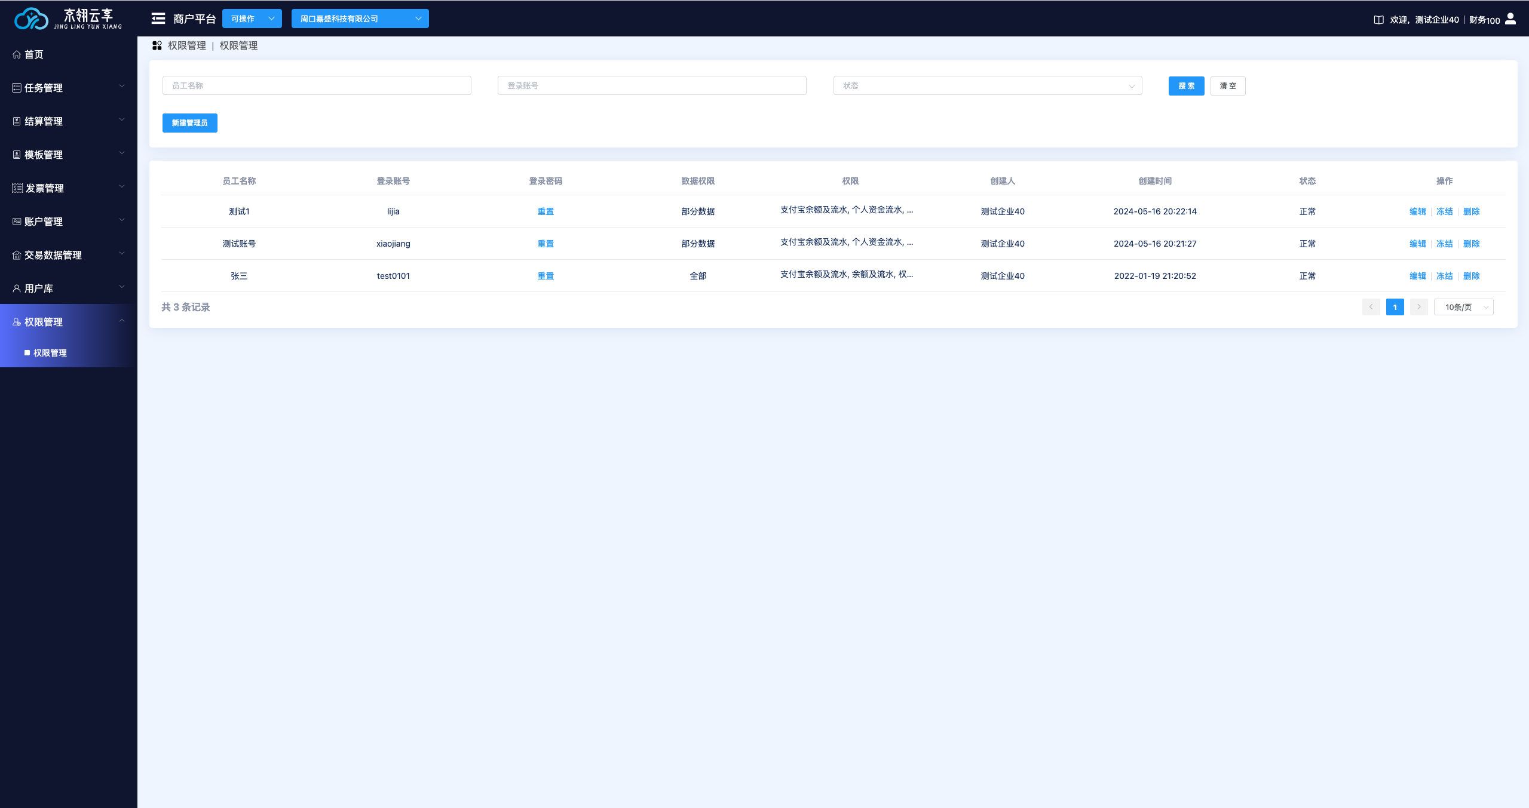Click first 权限管理 breadcrumb

[187, 45]
